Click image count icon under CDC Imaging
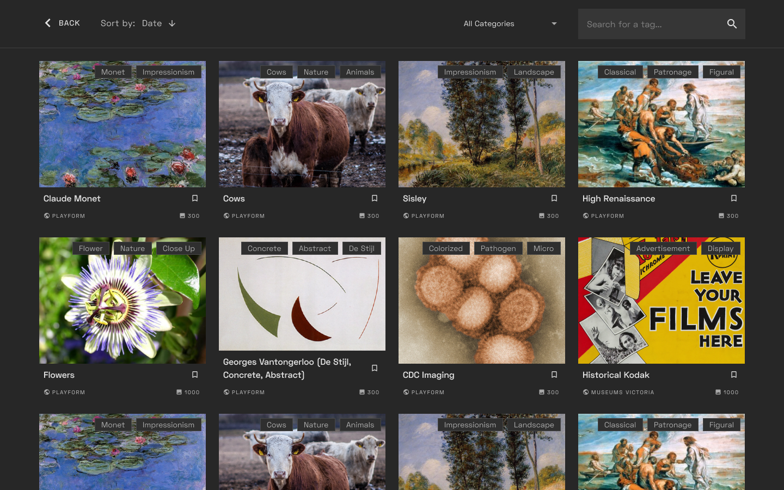Screen dimensions: 784x490 (542, 392)
